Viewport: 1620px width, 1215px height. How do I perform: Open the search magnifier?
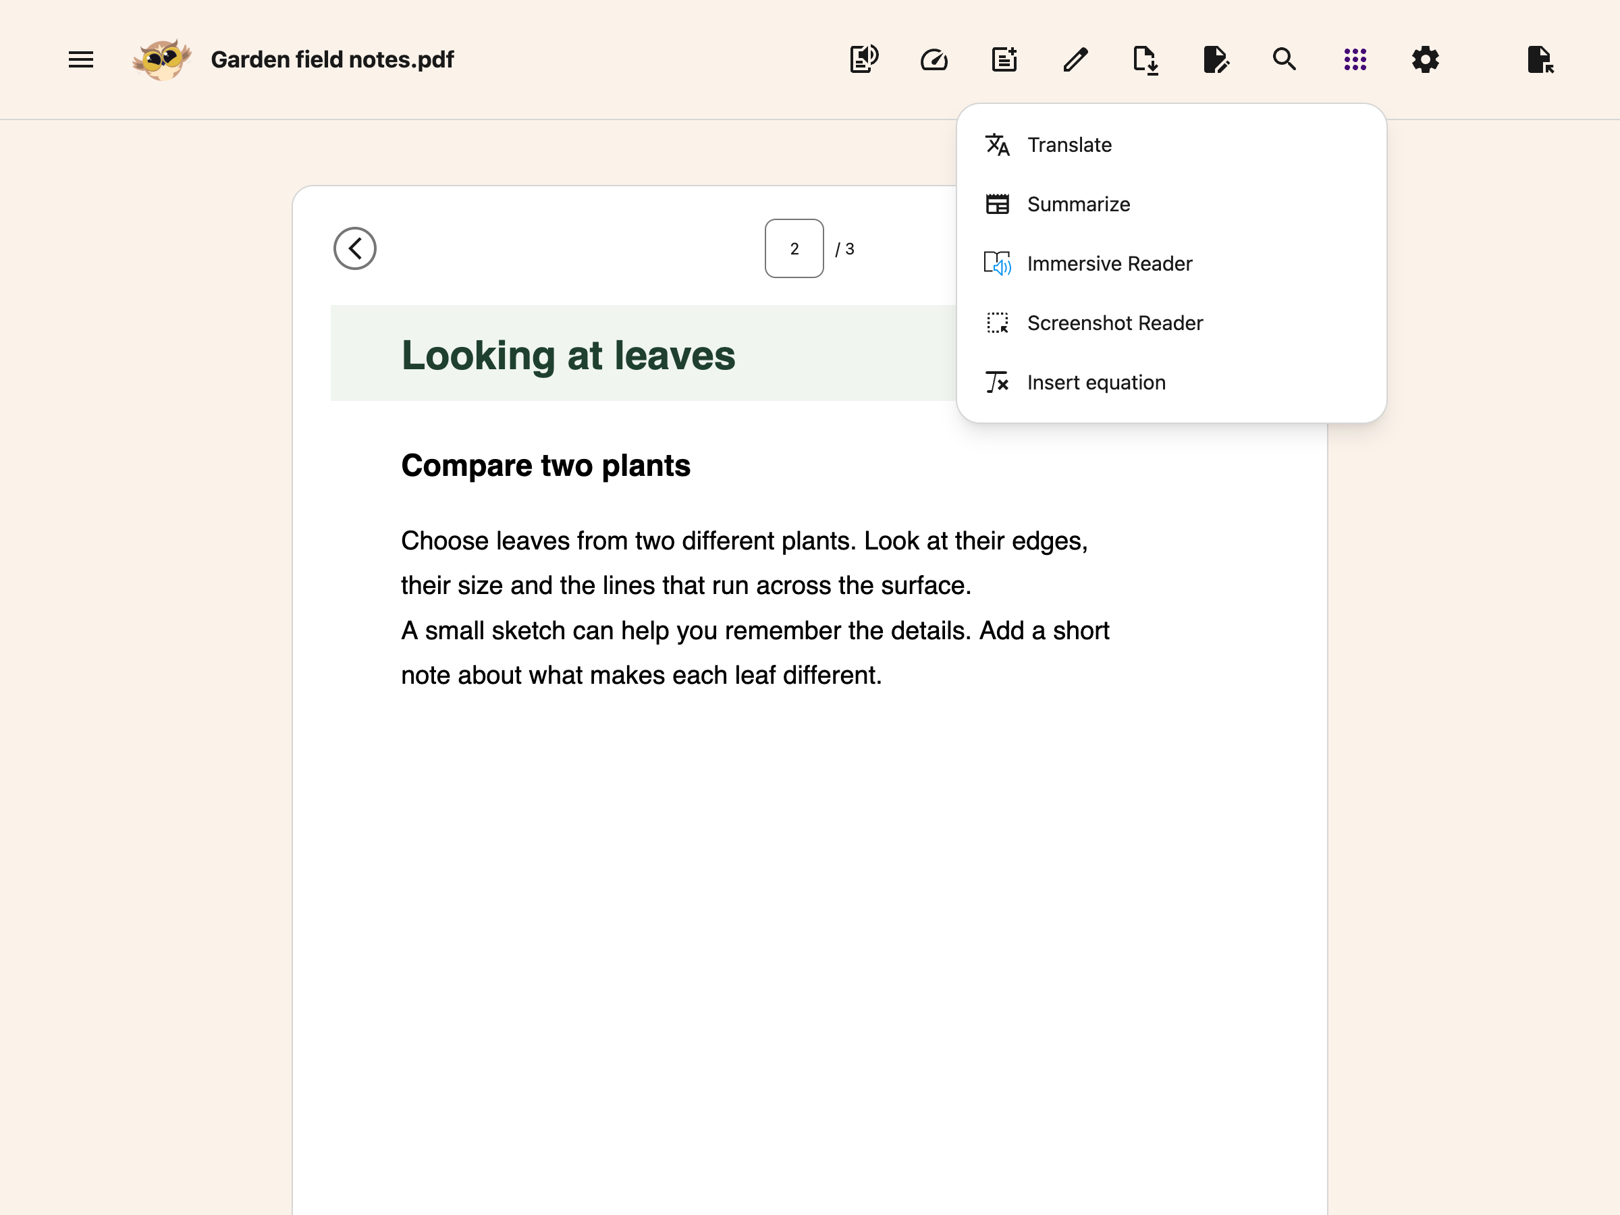1285,59
